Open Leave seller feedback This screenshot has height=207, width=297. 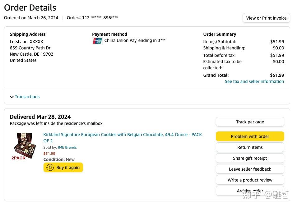(250, 169)
